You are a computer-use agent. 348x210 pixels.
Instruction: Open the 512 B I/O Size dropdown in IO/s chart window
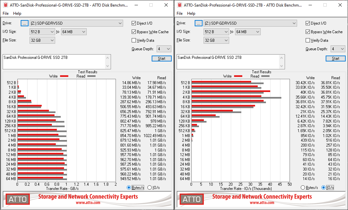pyautogui.click(x=216, y=32)
